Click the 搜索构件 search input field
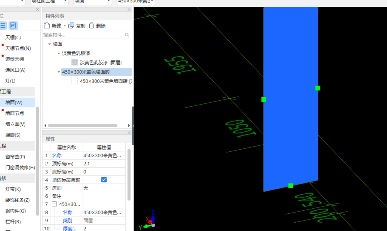387x231 pixels. point(83,35)
